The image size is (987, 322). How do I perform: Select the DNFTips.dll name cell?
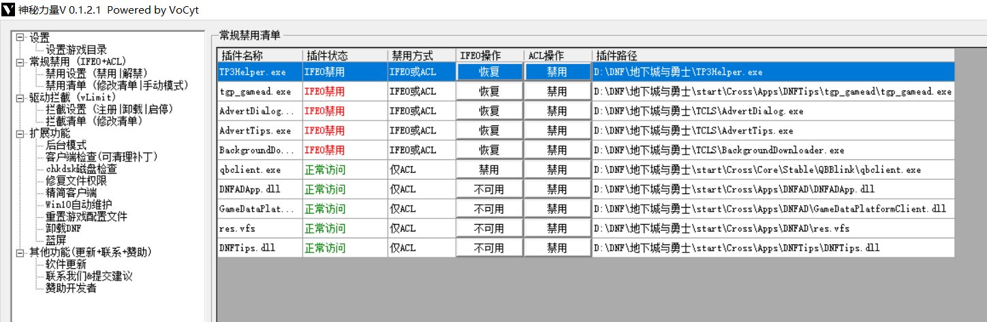260,248
